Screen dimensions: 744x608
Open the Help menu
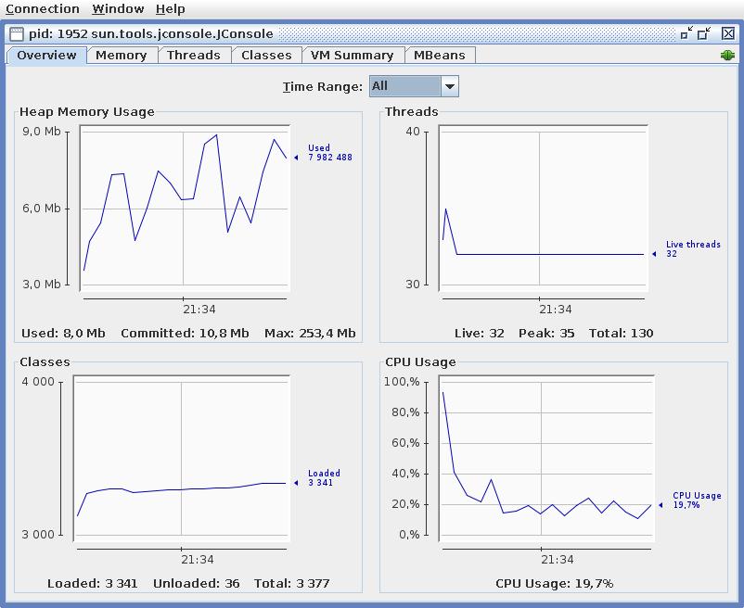pyautogui.click(x=171, y=9)
